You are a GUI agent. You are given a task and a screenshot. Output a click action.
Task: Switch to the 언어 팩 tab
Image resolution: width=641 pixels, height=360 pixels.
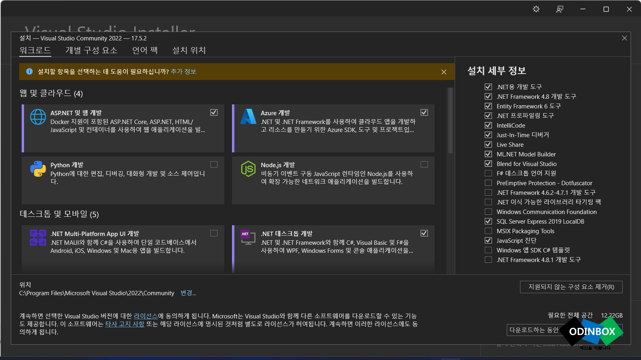[x=145, y=50]
